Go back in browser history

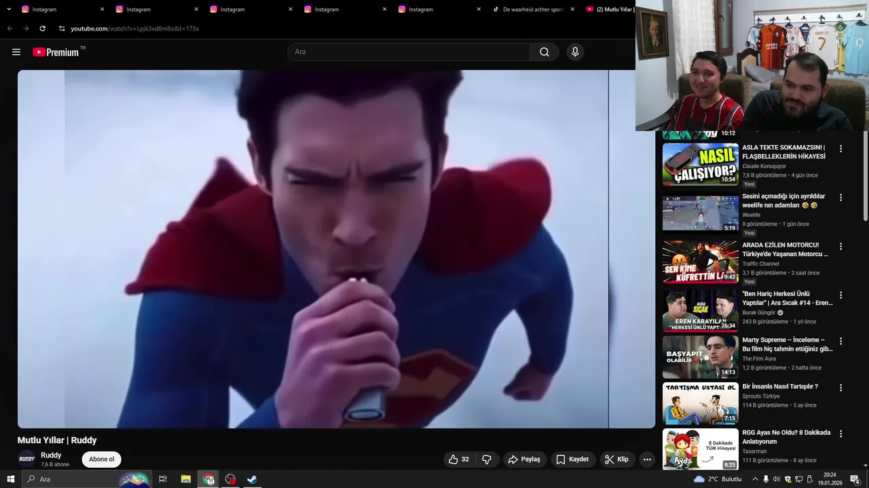(x=10, y=28)
